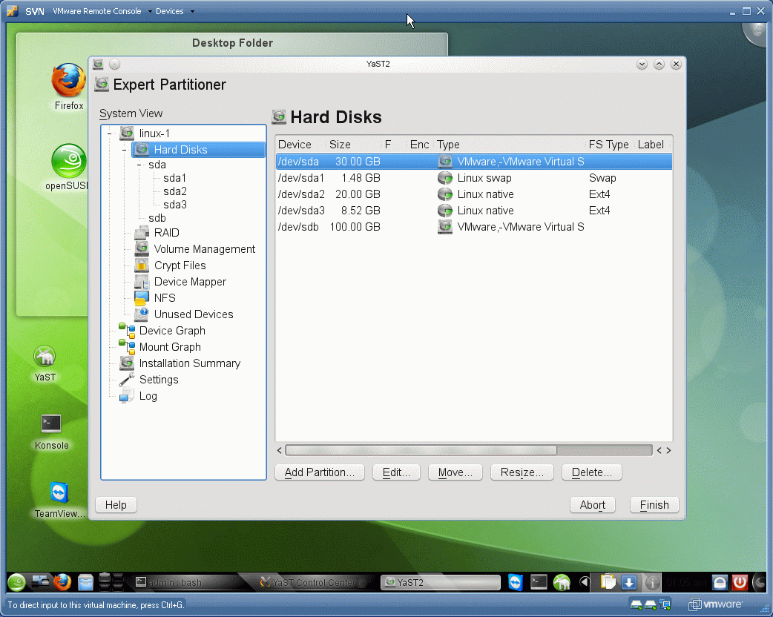The width and height of the screenshot is (773, 617).
Task: Click the Volume Management disk icon
Action: (142, 249)
